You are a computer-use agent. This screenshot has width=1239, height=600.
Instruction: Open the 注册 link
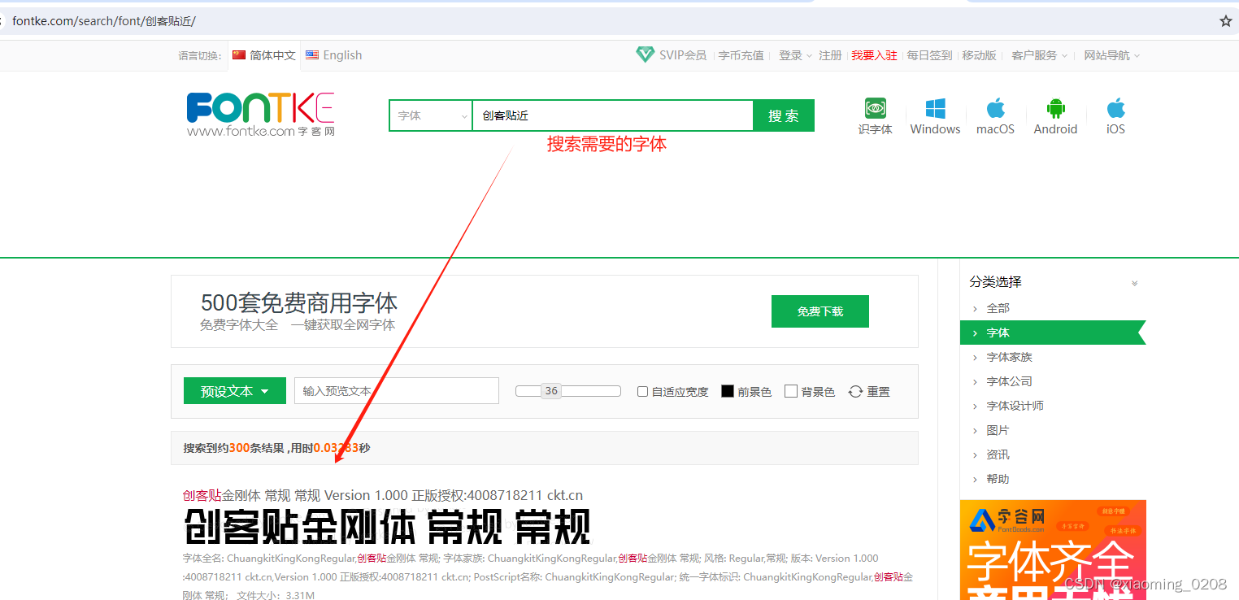[830, 55]
